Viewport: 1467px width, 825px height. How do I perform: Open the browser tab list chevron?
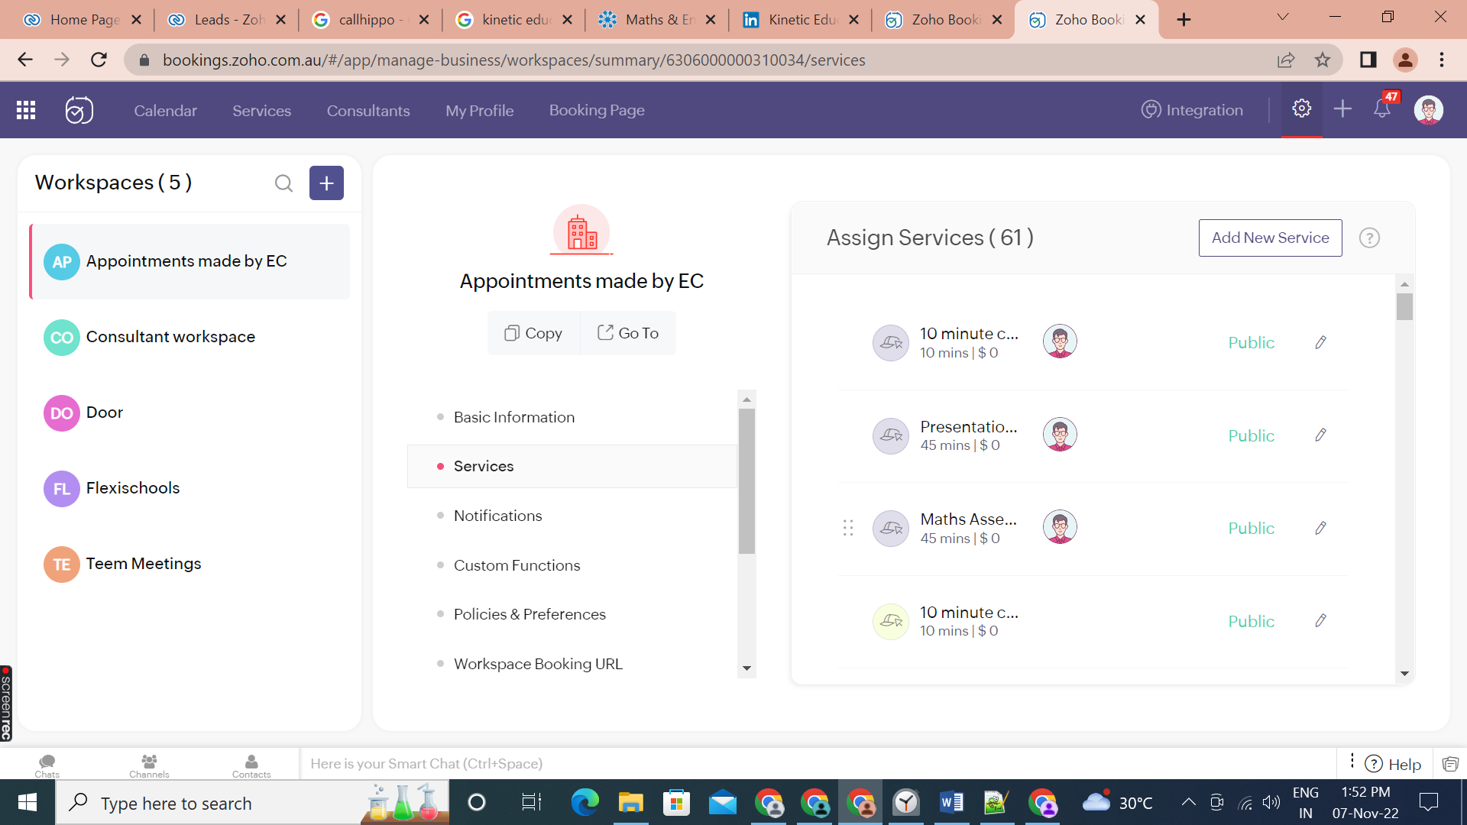(x=1283, y=18)
